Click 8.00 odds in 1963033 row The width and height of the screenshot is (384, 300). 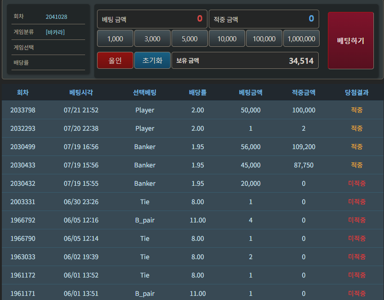[x=198, y=257]
